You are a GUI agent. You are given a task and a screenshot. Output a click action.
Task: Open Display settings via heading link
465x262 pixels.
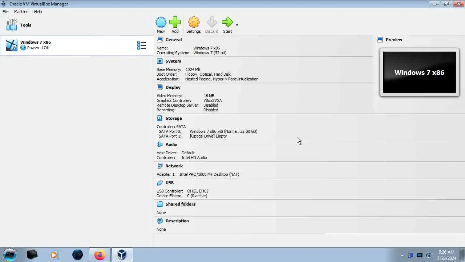pos(173,87)
